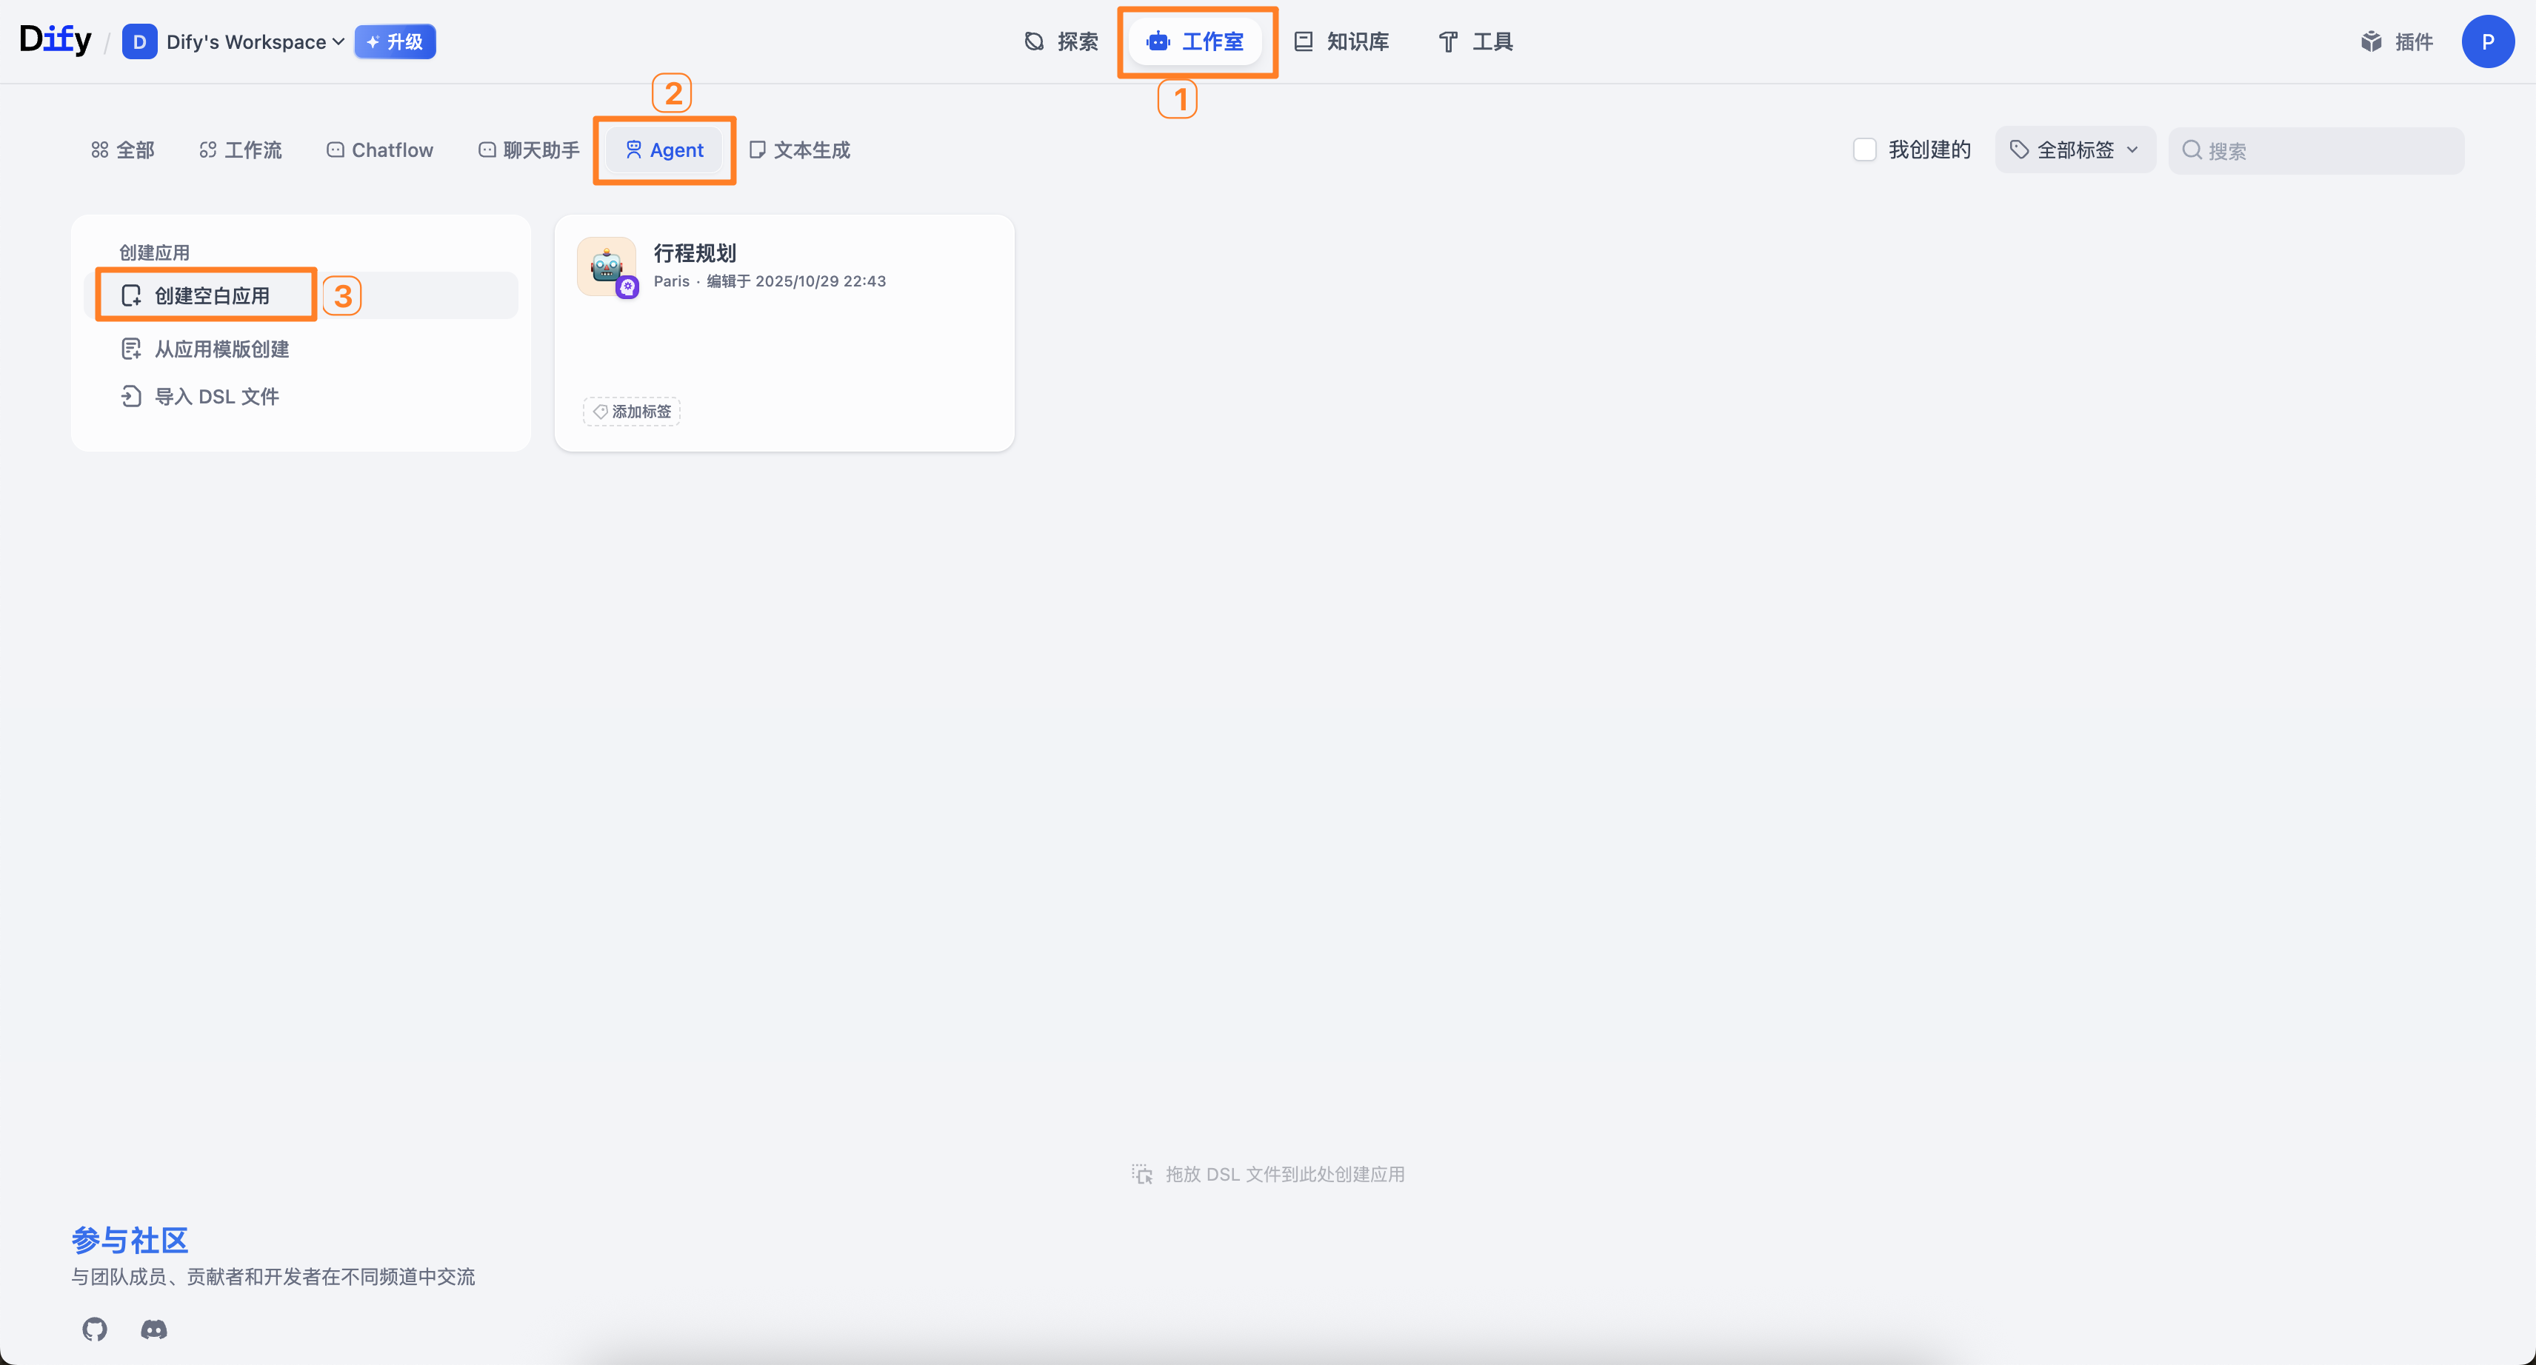This screenshot has width=2536, height=1365.
Task: Click the 升级 upgrade button
Action: click(395, 41)
